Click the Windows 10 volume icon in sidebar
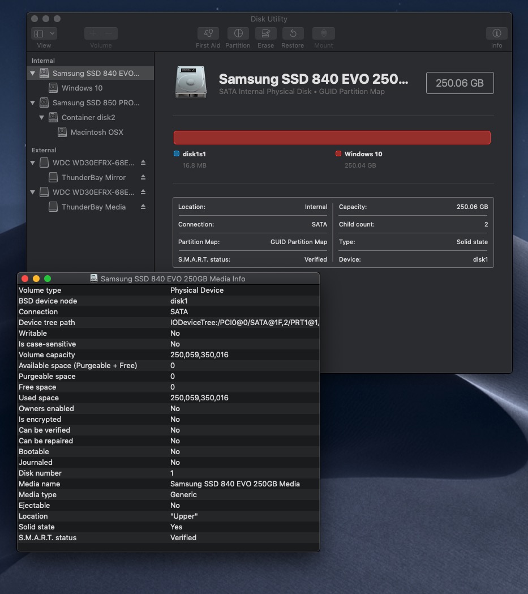 pos(53,88)
